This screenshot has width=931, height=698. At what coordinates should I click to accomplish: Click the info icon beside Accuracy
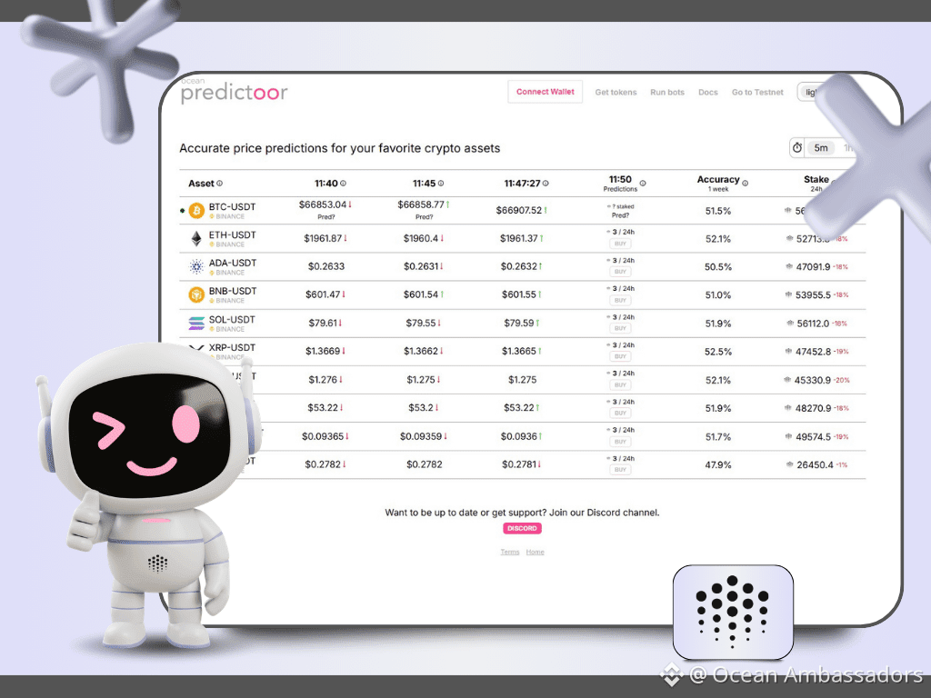[746, 184]
